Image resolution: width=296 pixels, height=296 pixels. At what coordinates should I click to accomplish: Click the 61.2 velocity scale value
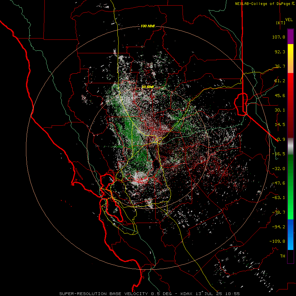click(280, 81)
